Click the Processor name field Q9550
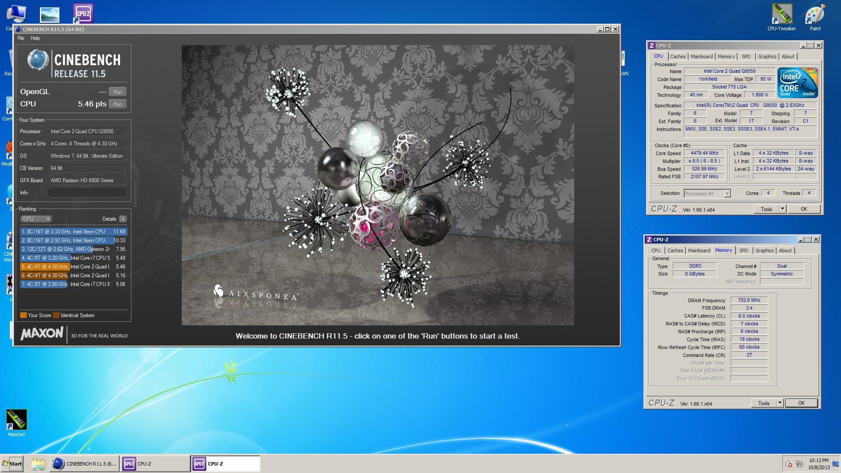 (729, 71)
